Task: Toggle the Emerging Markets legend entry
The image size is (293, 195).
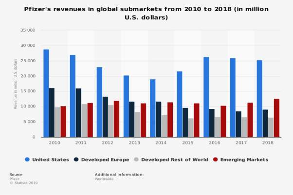Action: point(240,160)
